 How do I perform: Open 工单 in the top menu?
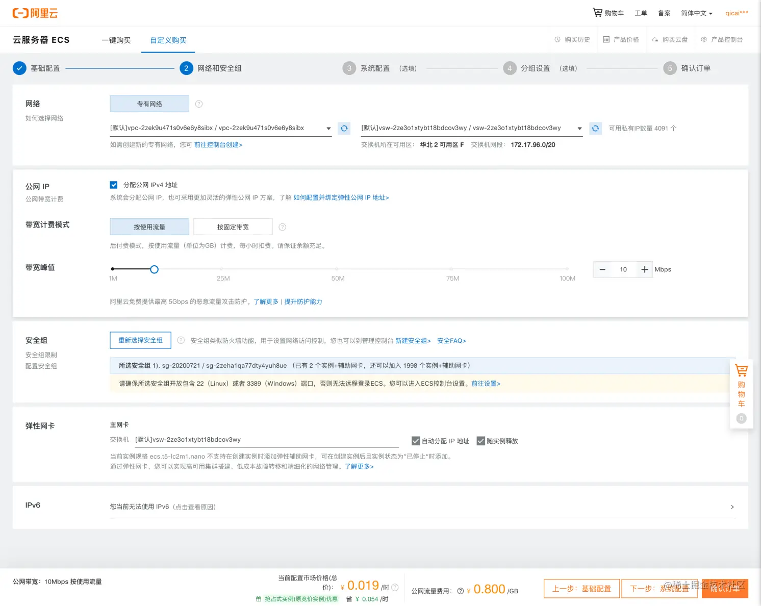[641, 13]
